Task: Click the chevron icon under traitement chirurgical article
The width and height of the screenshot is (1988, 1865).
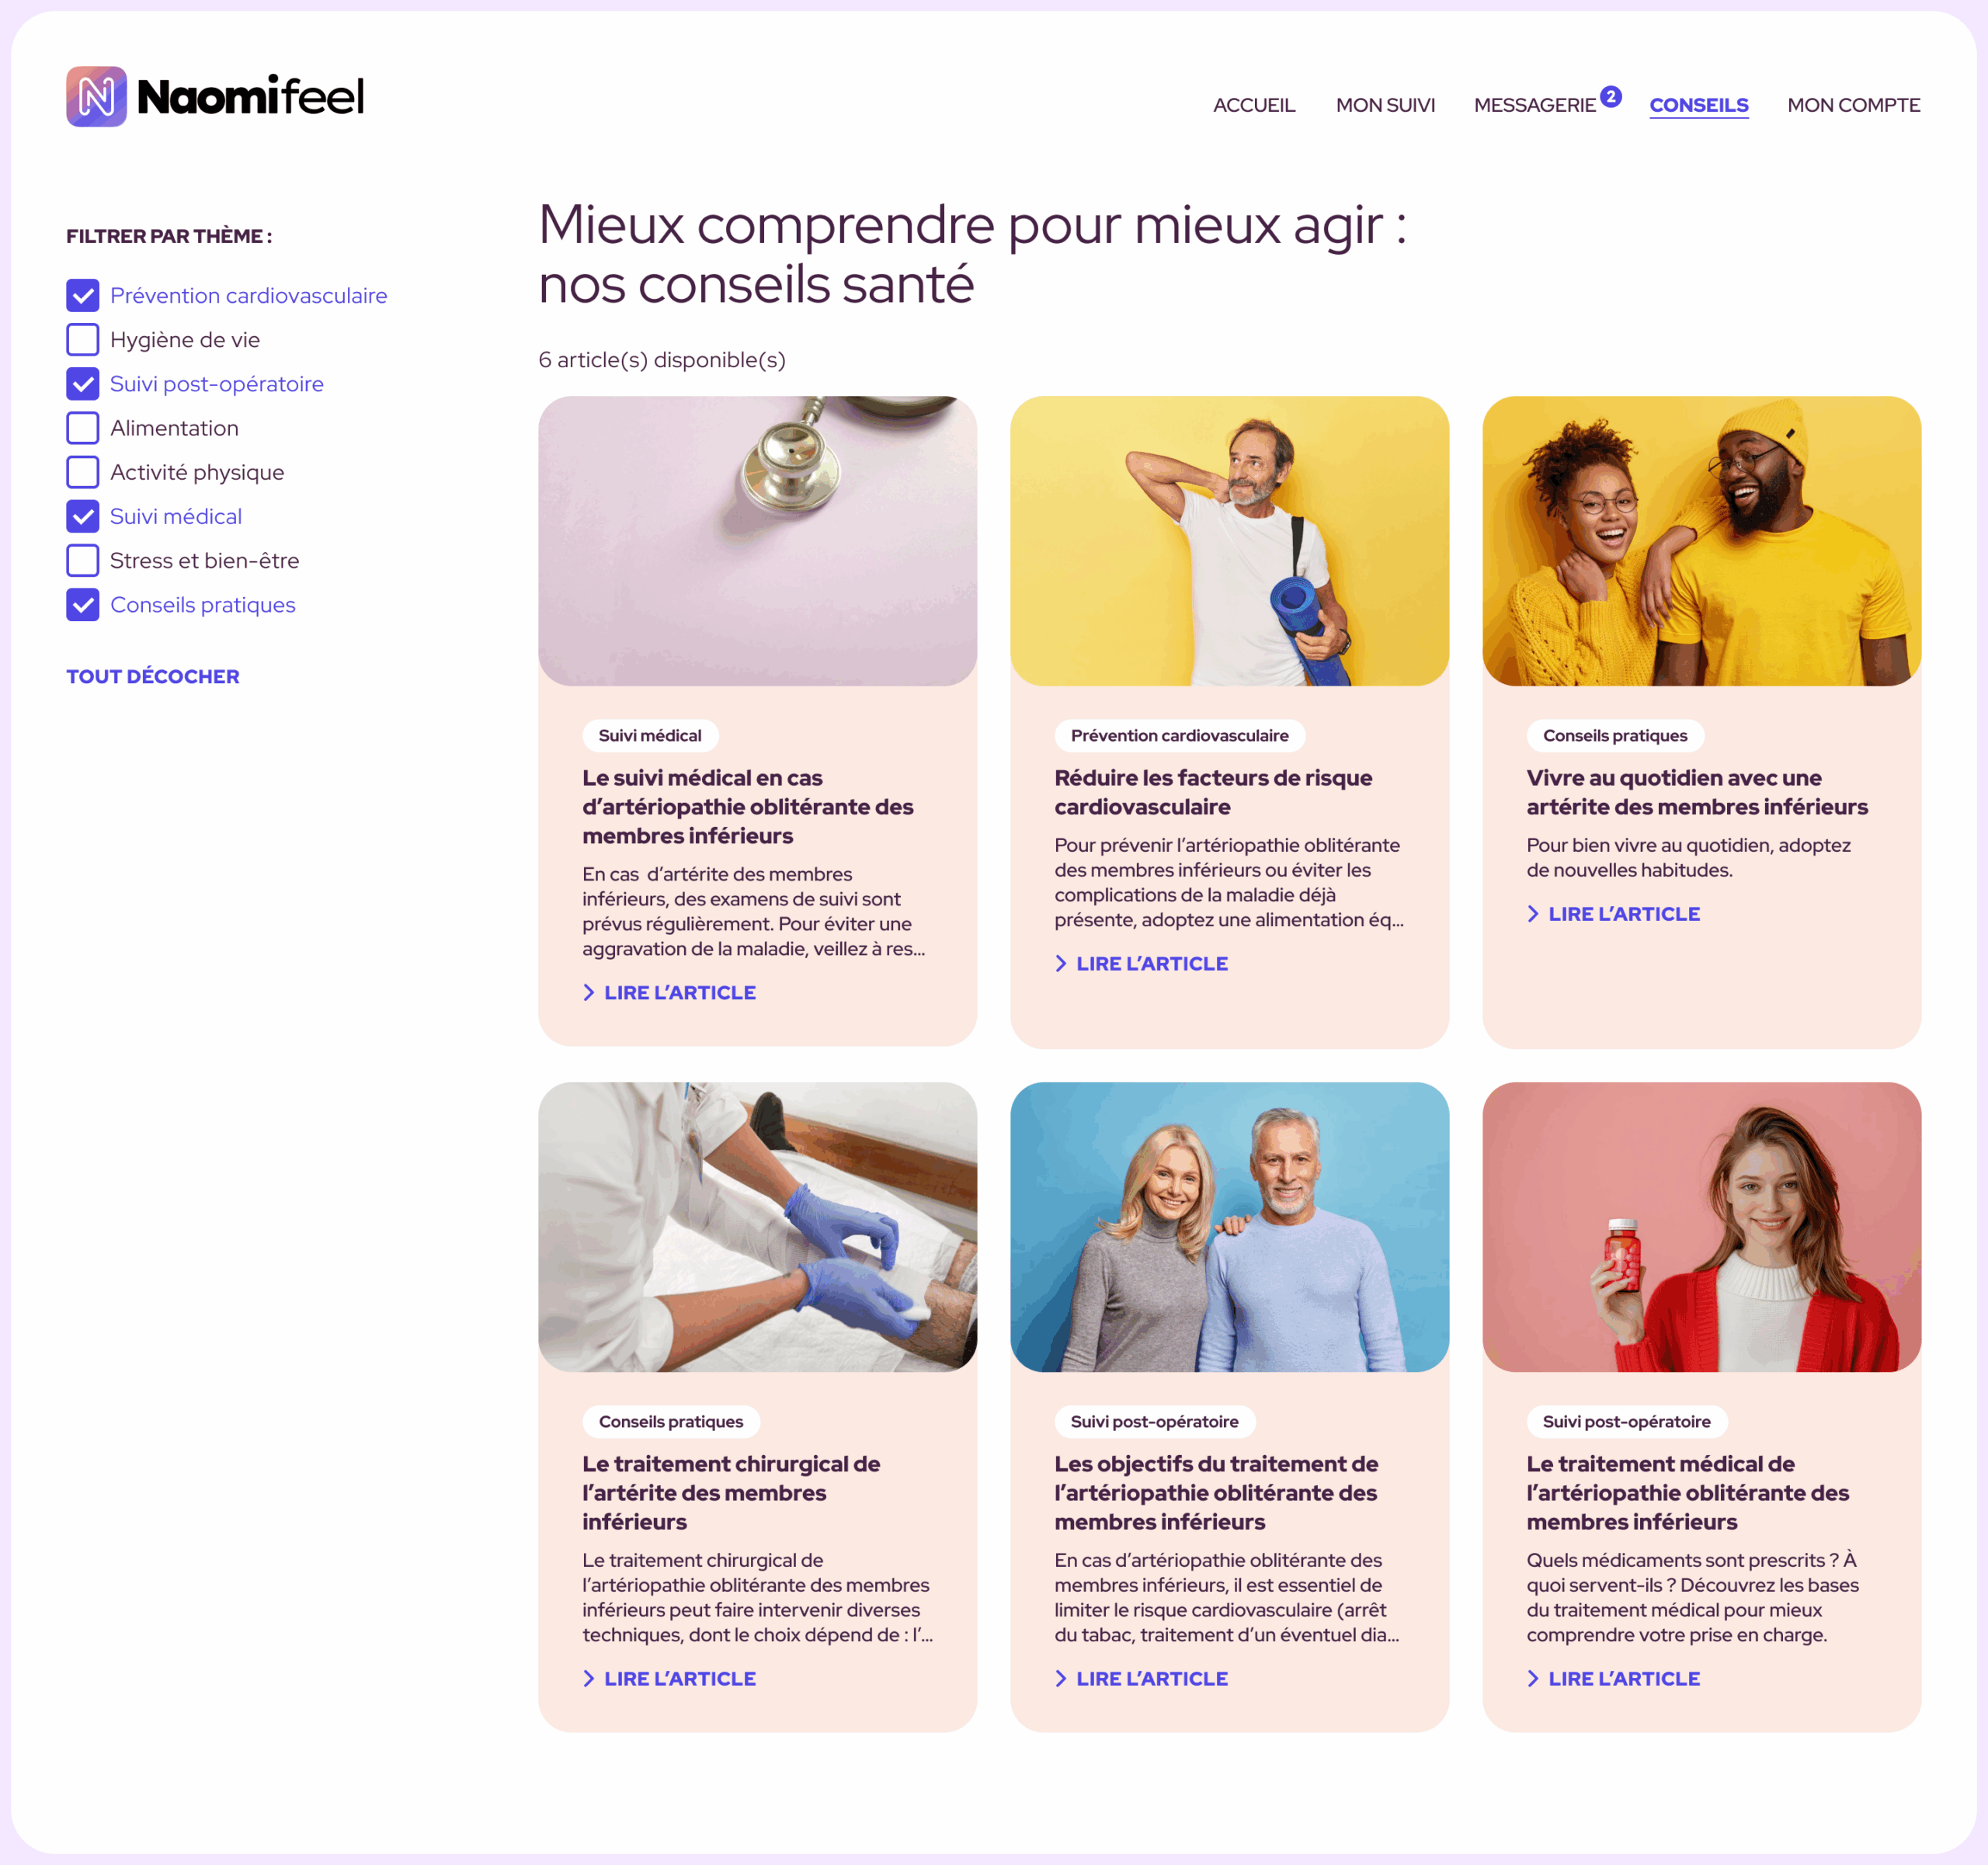Action: pyautogui.click(x=589, y=1678)
